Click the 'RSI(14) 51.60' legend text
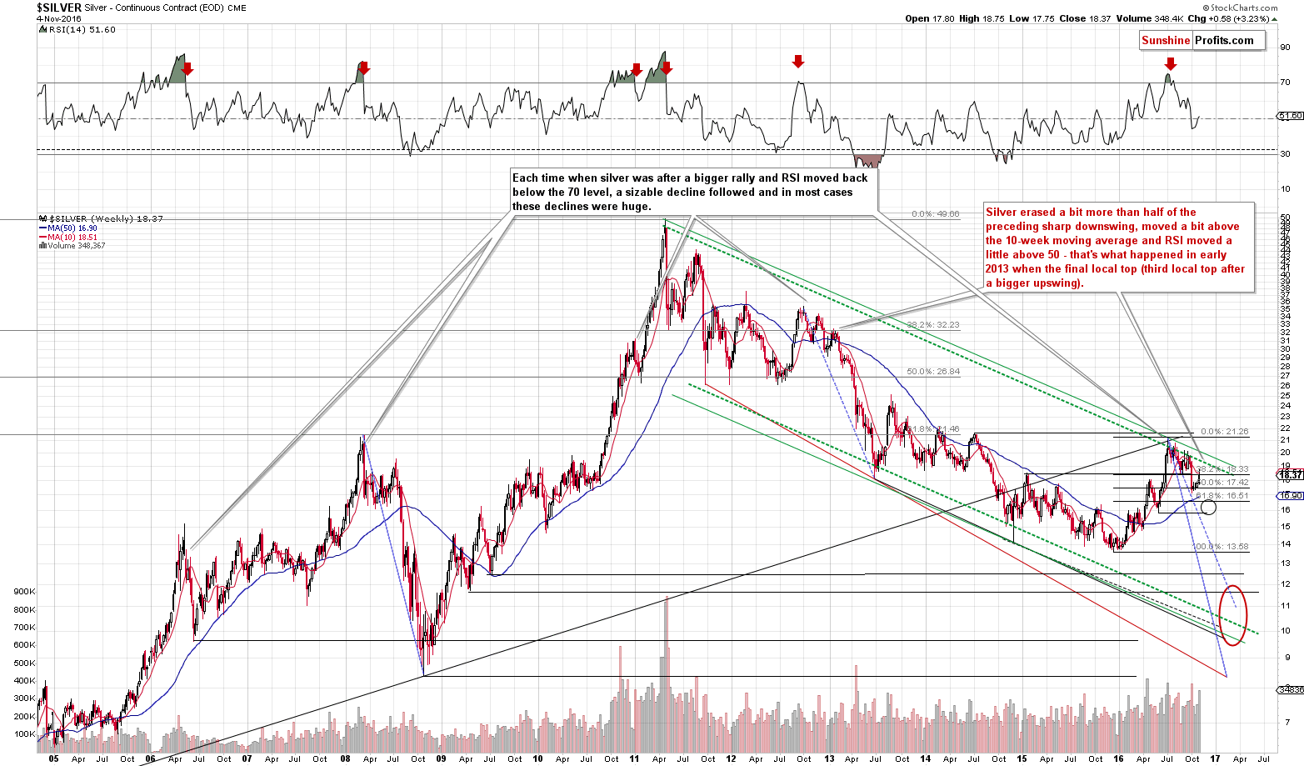Image resolution: width=1304 pixels, height=766 pixels. pos(82,29)
